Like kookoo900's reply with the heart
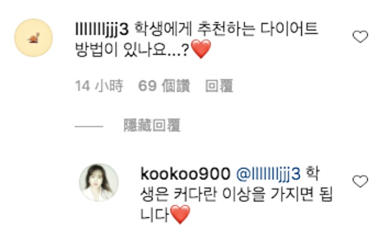 pyautogui.click(x=360, y=181)
